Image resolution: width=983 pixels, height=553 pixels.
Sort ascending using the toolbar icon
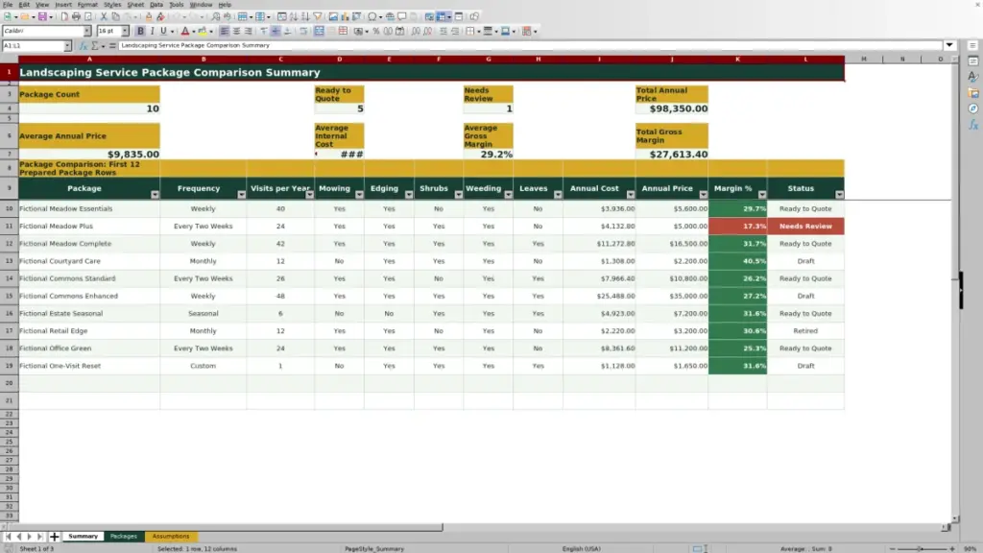point(294,17)
